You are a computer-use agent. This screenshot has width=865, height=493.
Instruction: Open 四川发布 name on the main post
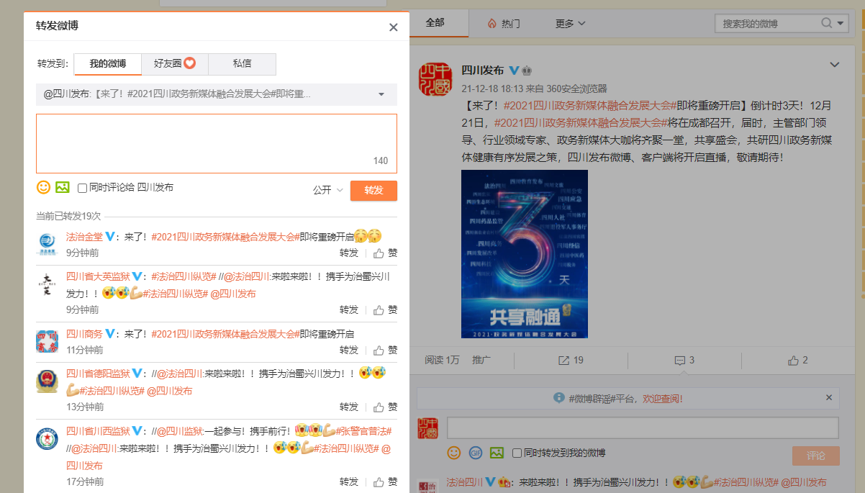pos(482,70)
